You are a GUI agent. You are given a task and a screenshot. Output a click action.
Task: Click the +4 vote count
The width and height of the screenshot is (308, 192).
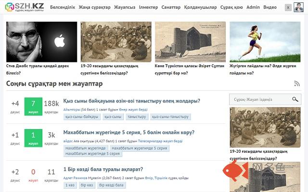click(15, 104)
